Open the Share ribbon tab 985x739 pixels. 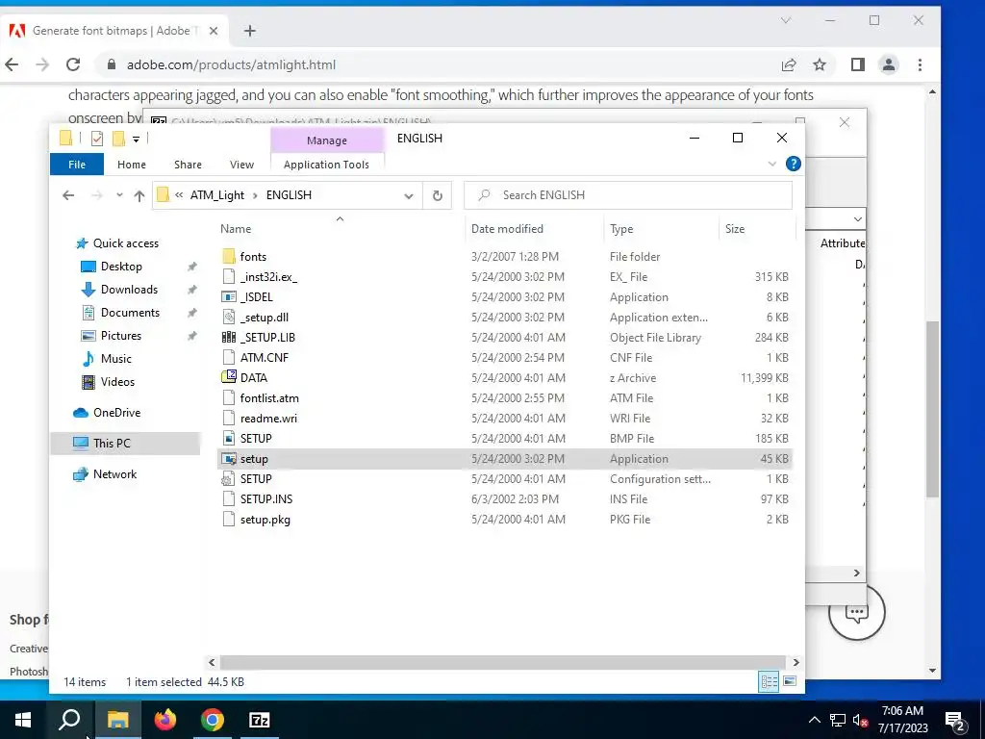click(x=188, y=165)
